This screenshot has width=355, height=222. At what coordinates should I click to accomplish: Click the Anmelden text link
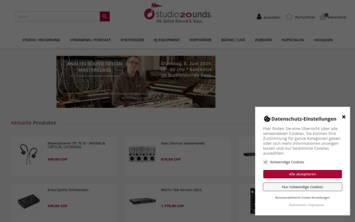(272, 17)
